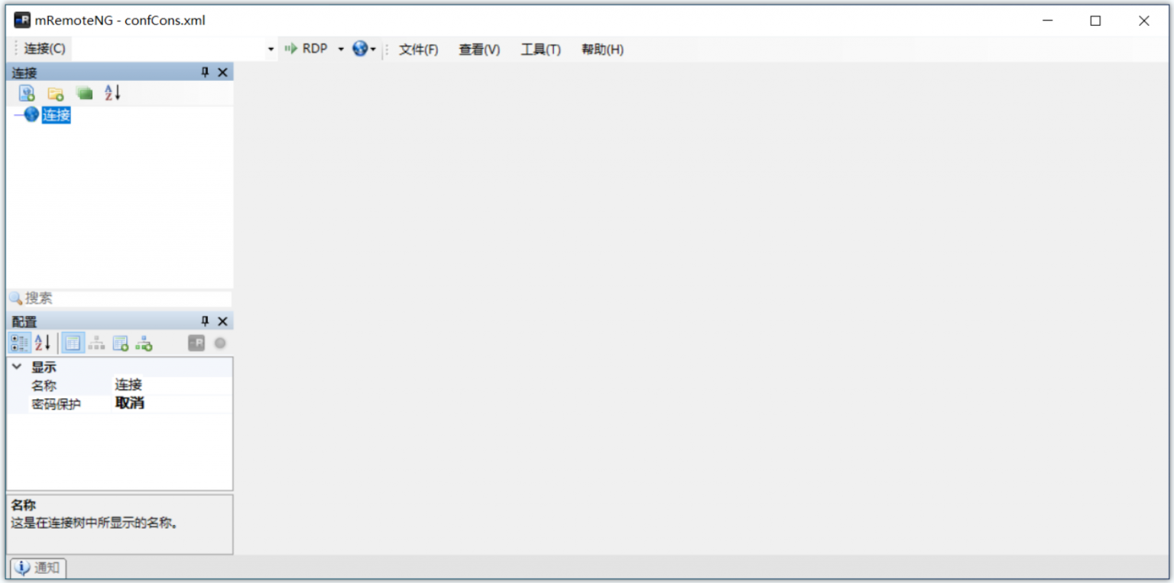
Task: Show inheritance settings in config panel
Action: click(96, 343)
